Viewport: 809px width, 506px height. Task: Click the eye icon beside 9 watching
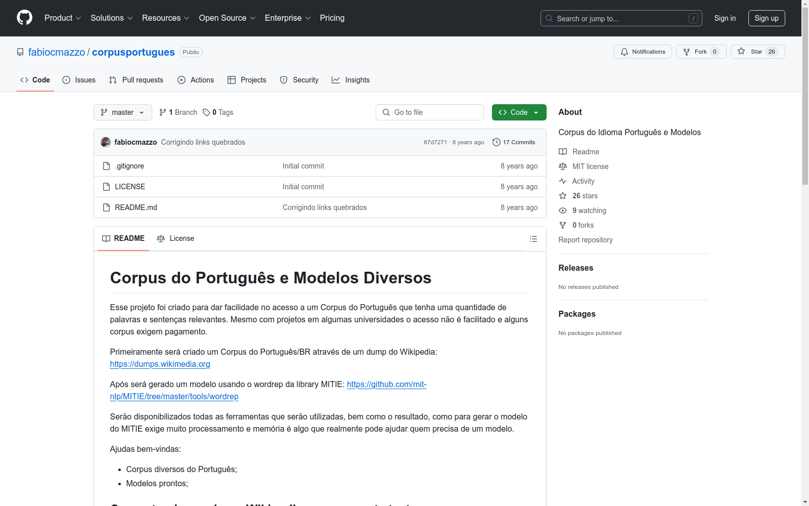pos(563,210)
